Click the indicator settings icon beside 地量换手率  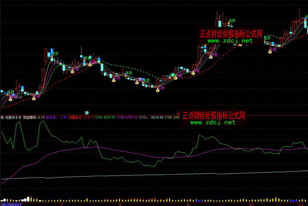tap(2, 117)
